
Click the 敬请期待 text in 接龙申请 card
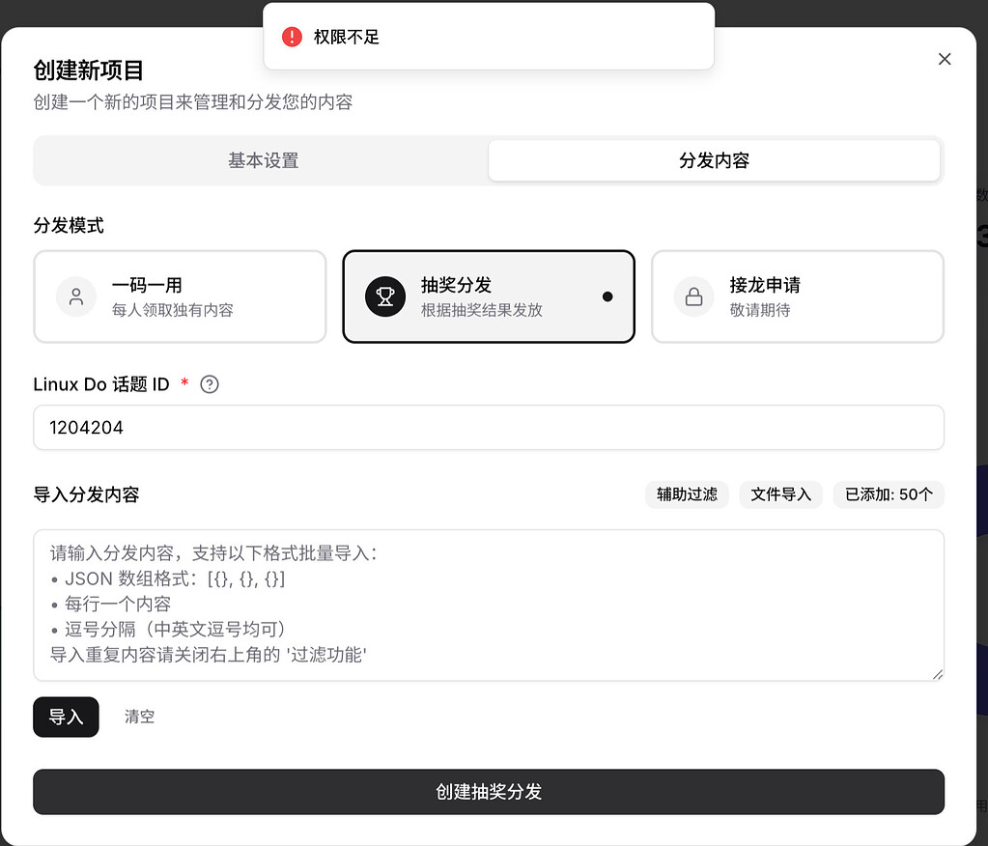[x=760, y=310]
